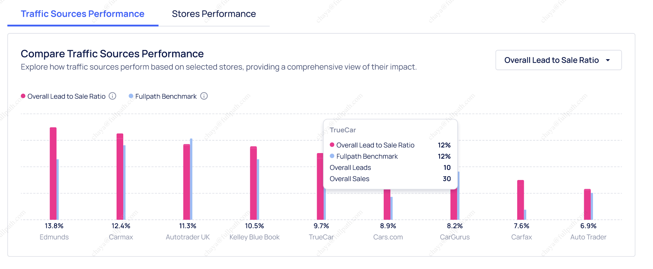The image size is (653, 269).
Task: Click info icon next to Fullpath Benchmark
Action: pyautogui.click(x=204, y=96)
